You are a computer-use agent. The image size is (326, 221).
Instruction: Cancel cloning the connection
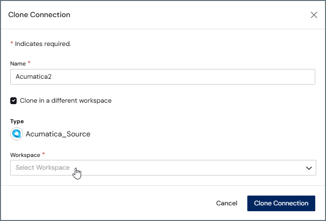(227, 203)
